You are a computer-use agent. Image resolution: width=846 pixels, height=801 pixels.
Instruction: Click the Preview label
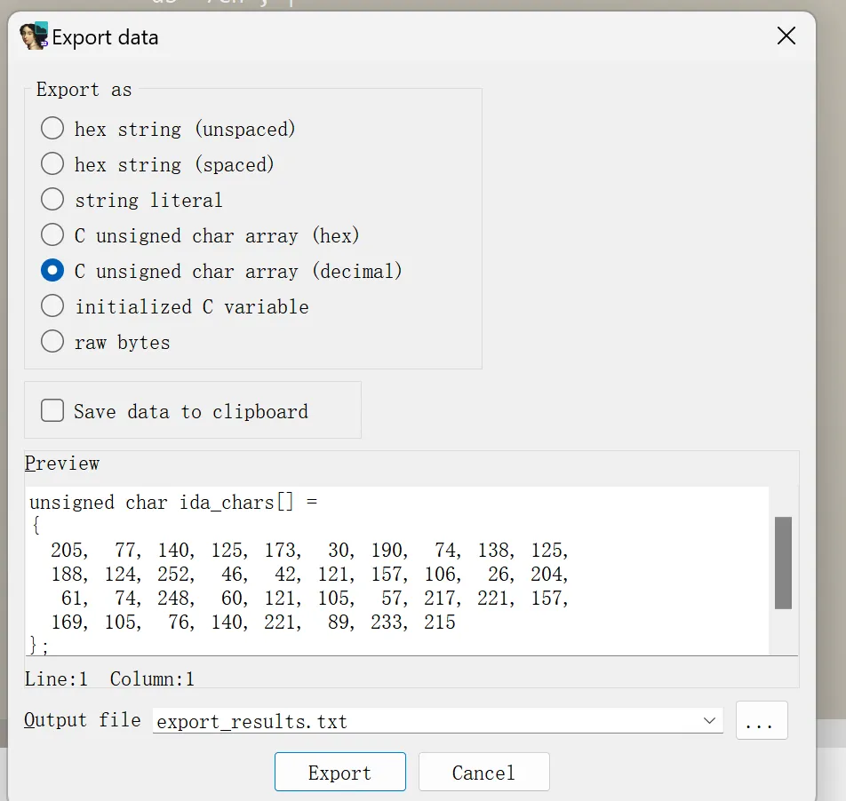click(x=62, y=464)
